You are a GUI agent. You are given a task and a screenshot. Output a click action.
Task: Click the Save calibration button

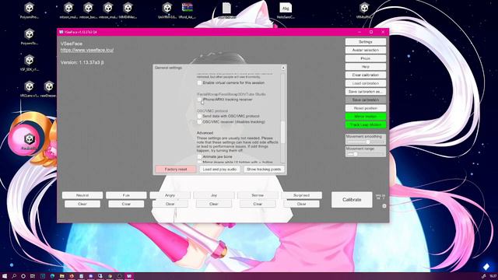[366, 100]
